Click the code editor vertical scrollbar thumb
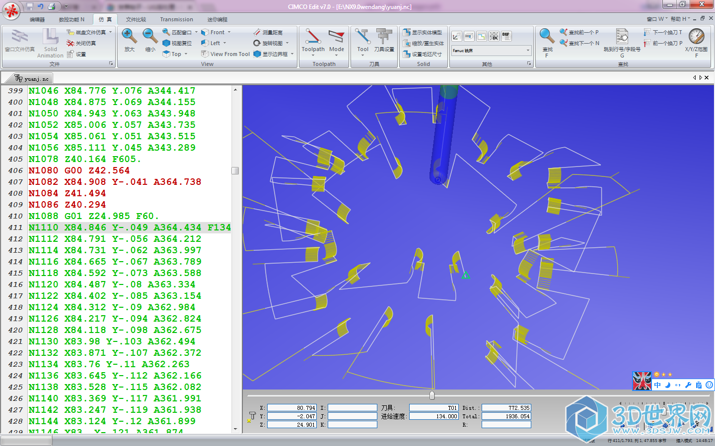Image resolution: width=715 pixels, height=446 pixels. pos(235,170)
